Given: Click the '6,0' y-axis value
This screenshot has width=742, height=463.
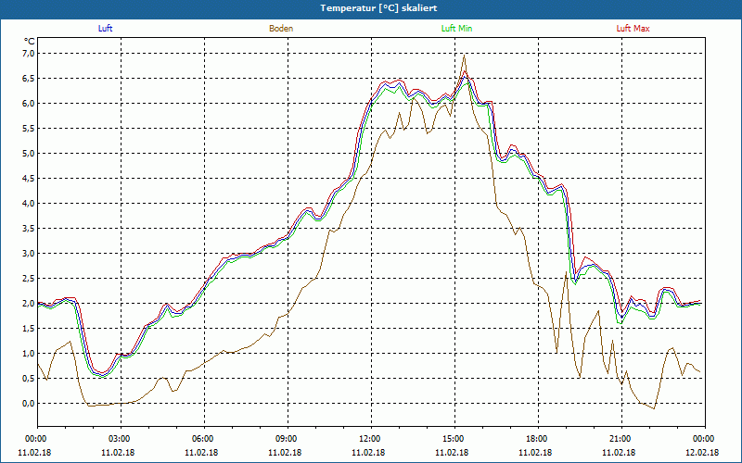Looking at the screenshot, I should coord(29,104).
